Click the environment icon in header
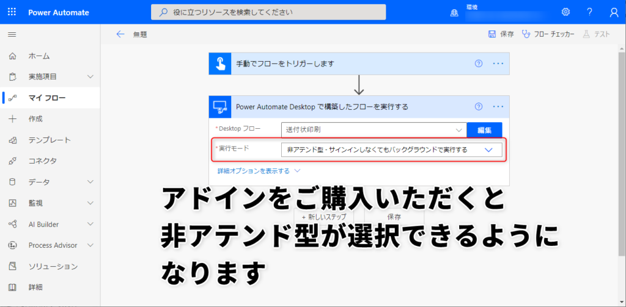This screenshot has height=307, width=626. coord(454,13)
